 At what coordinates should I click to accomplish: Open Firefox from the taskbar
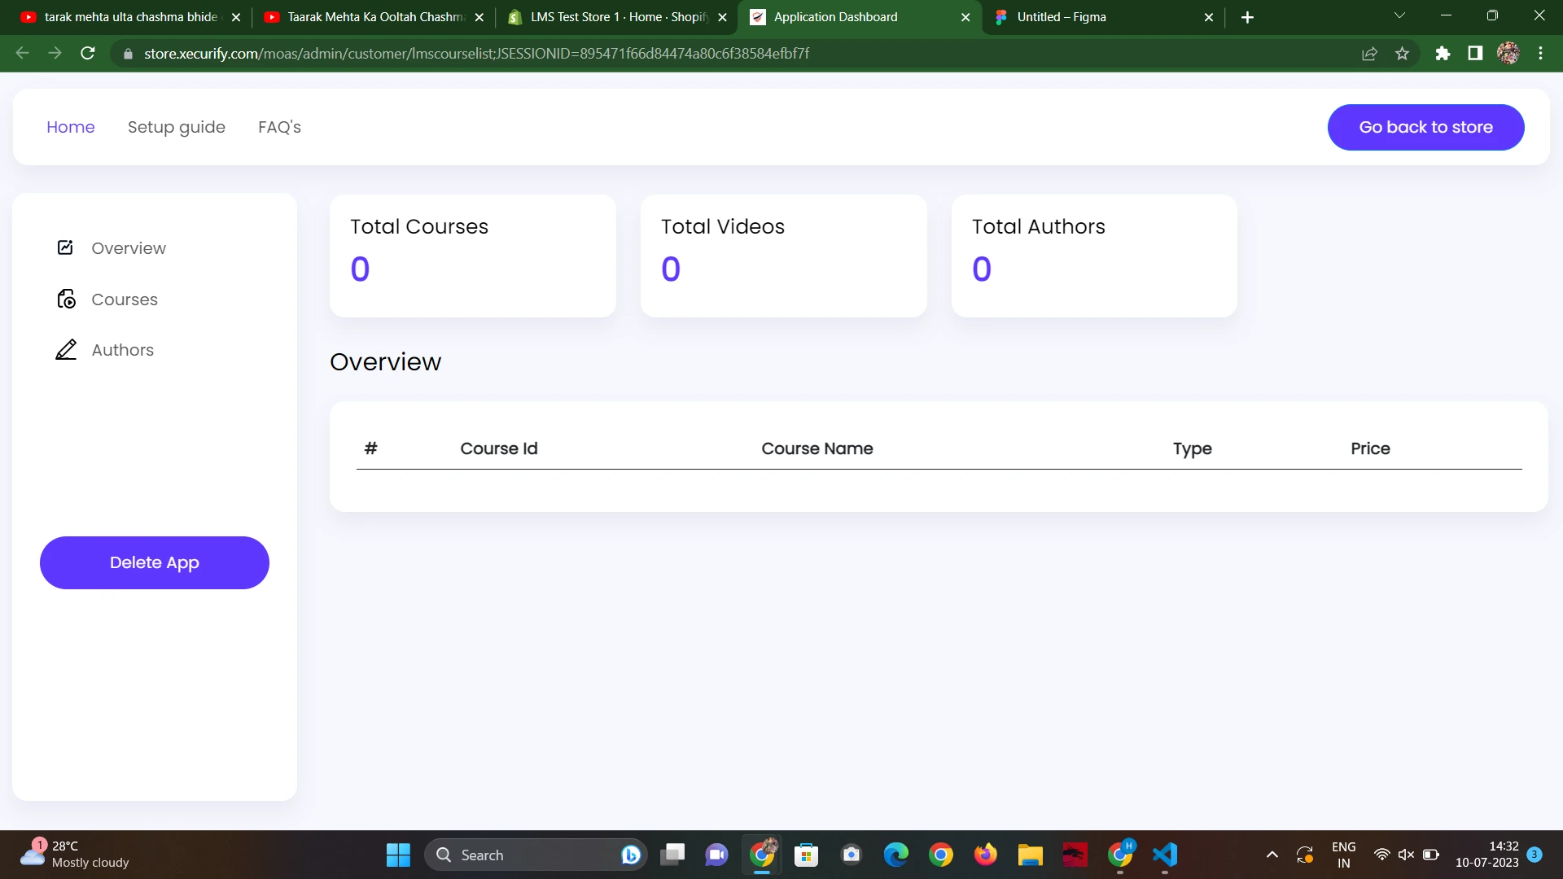[x=986, y=855]
